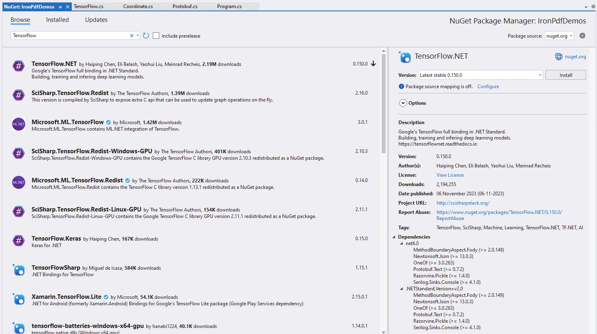Click the tensorflow-batteries-windows-x64-gpu package icon

coord(19,328)
